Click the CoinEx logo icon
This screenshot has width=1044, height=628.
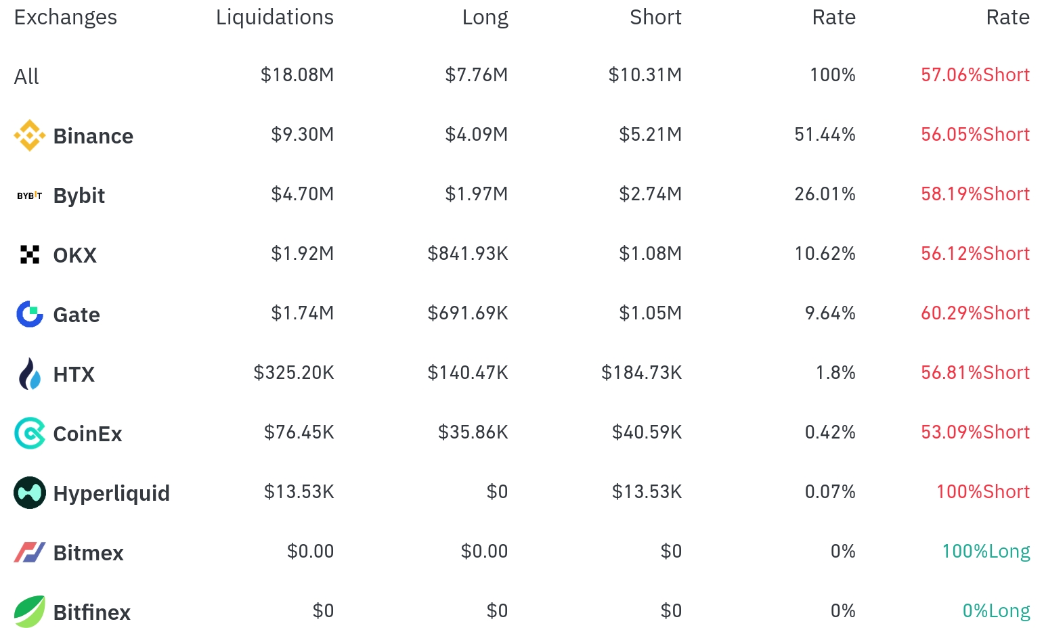(x=30, y=433)
